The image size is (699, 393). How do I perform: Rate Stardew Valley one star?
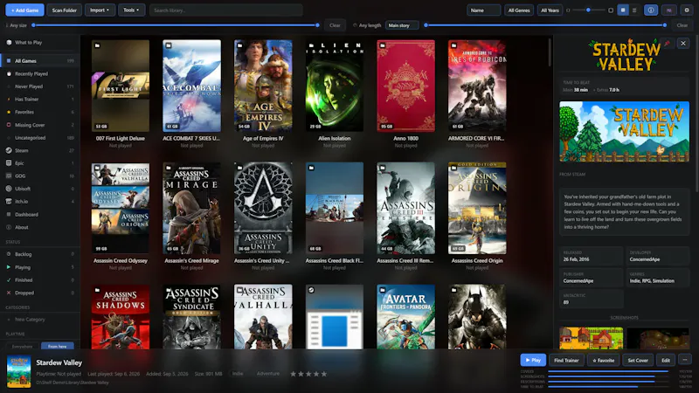pos(293,374)
